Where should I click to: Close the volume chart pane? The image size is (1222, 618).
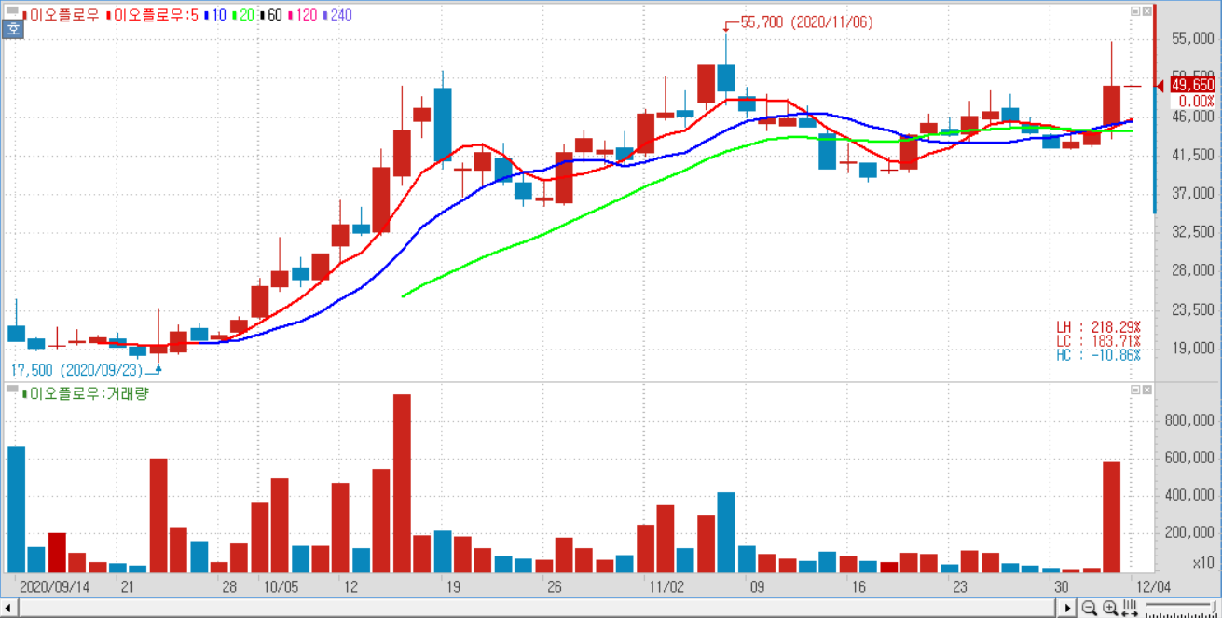[1146, 389]
